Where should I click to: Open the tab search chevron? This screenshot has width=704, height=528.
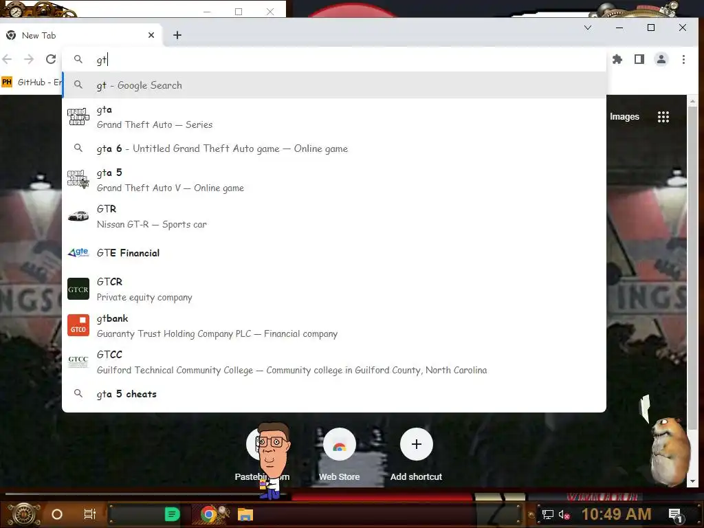588,27
